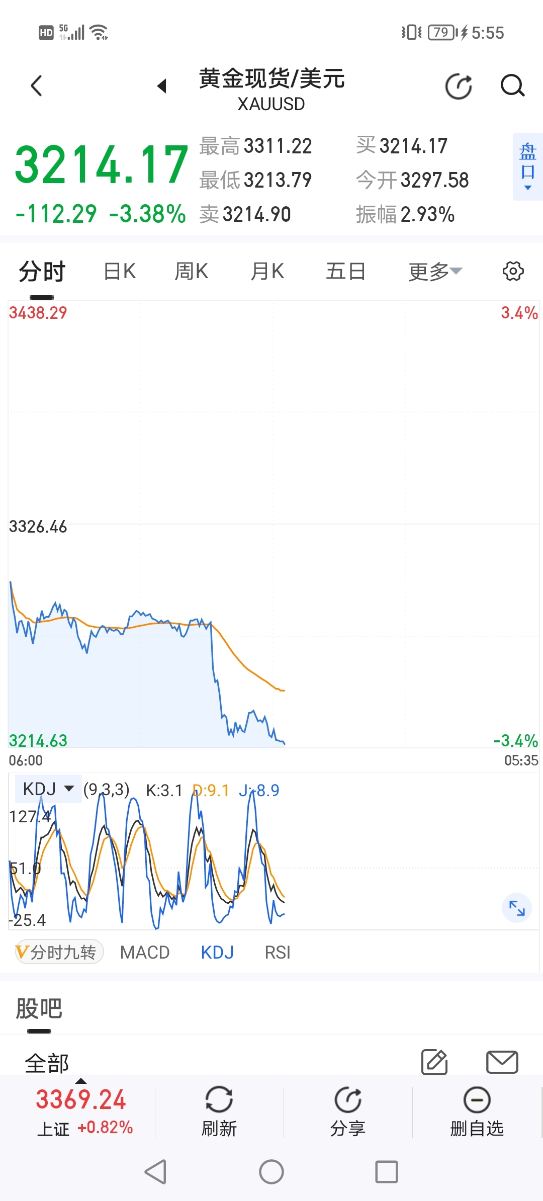The width and height of the screenshot is (543, 1201).
Task: Toggle the 分时九转 indicator
Action: coord(59,952)
